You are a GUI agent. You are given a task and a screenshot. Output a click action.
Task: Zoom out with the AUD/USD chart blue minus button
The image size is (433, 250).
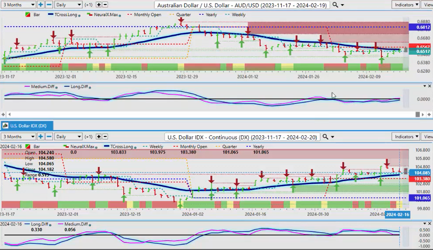(49, 5)
